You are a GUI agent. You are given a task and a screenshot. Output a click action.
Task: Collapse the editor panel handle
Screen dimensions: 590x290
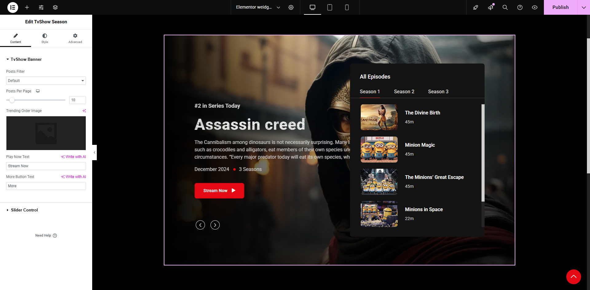94,153
